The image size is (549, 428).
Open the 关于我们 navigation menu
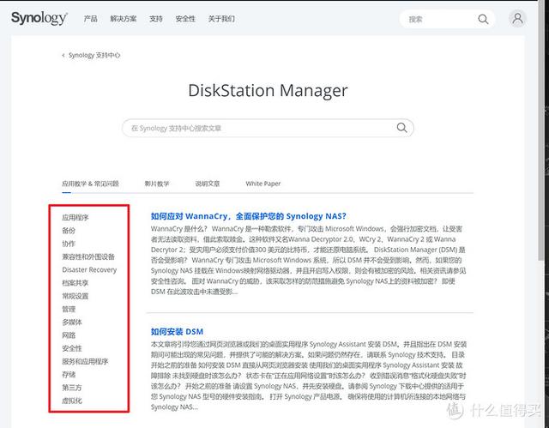tap(221, 19)
